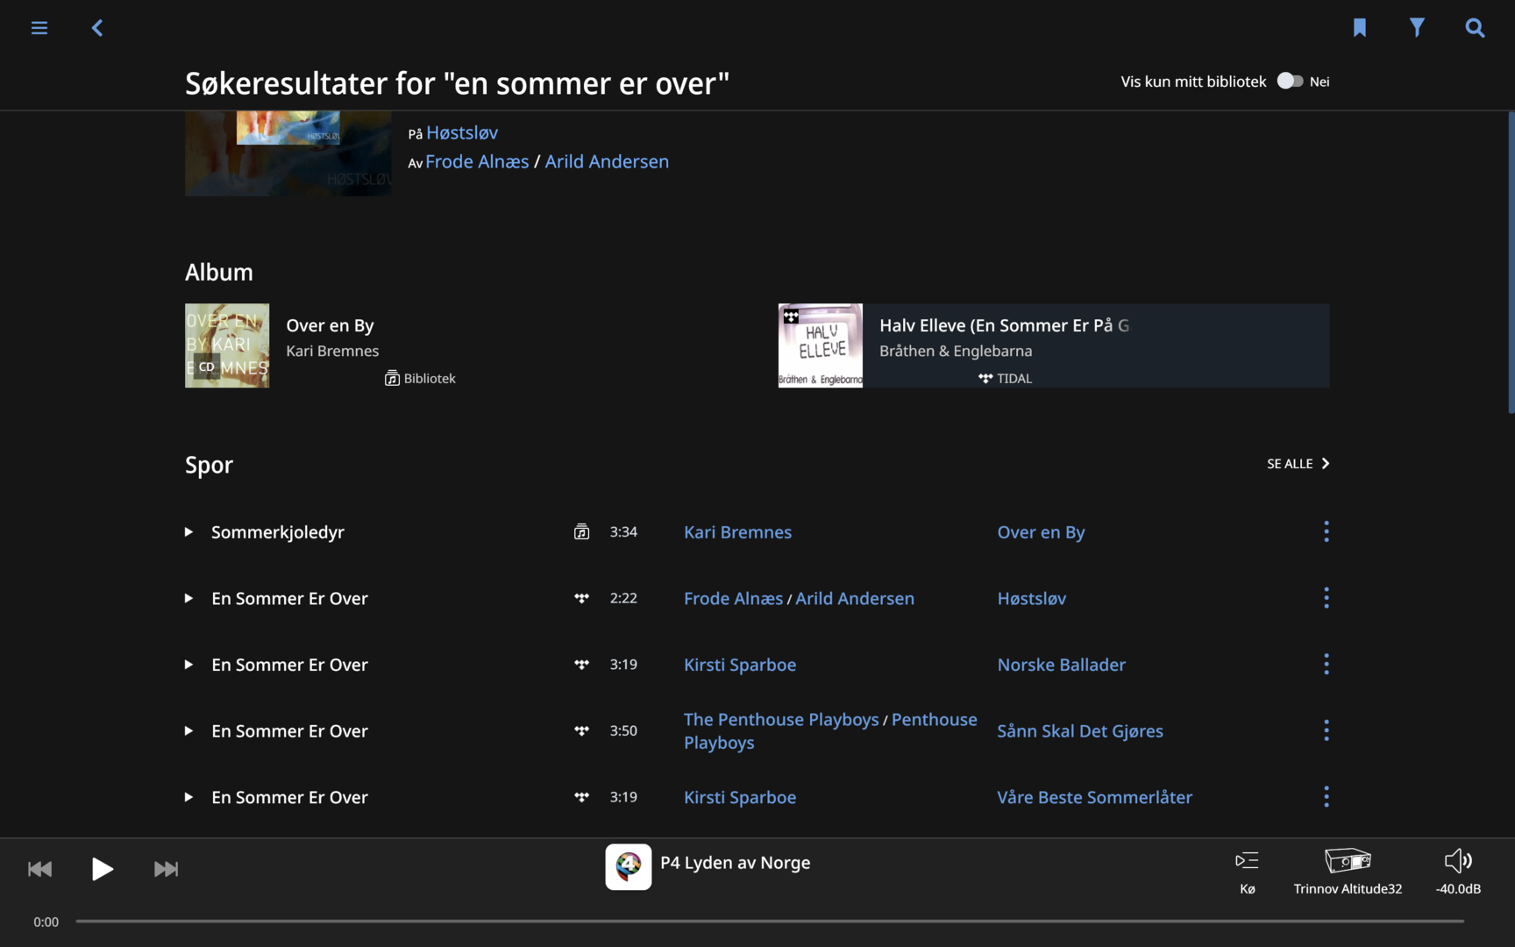Open the Over en By album cover
Viewport: 1515px width, 947px height.
pyautogui.click(x=227, y=345)
